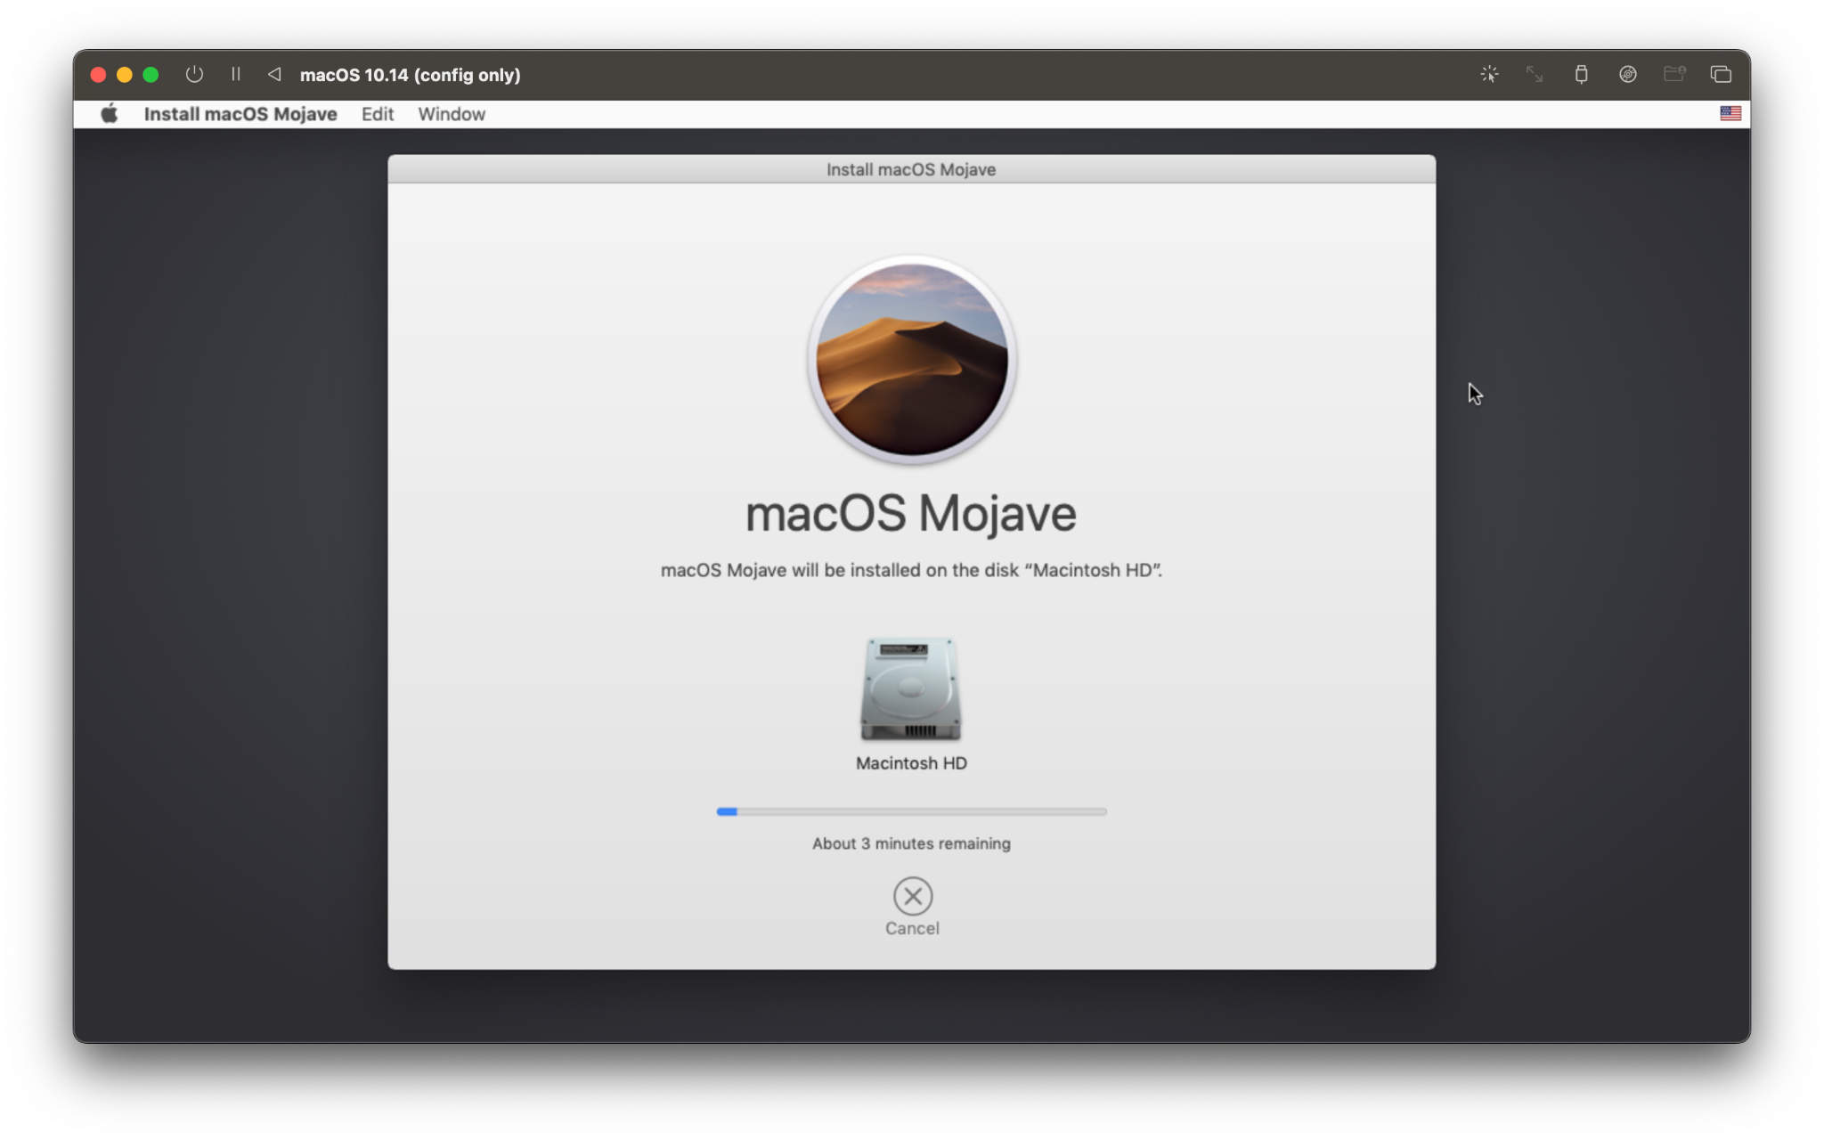Open the Install macOS Mojave menu
This screenshot has height=1140, width=1824.
[x=240, y=113]
